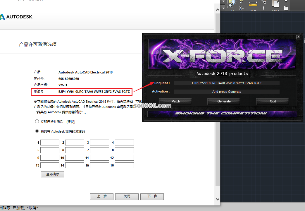The image size is (305, 211).
Task: Click activation code field 11
Action: click(100, 158)
